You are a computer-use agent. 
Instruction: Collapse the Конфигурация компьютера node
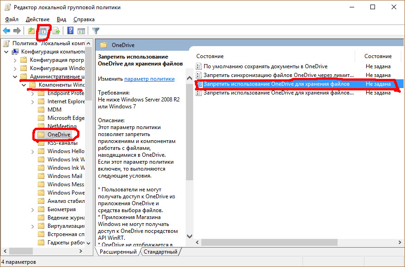(6, 52)
